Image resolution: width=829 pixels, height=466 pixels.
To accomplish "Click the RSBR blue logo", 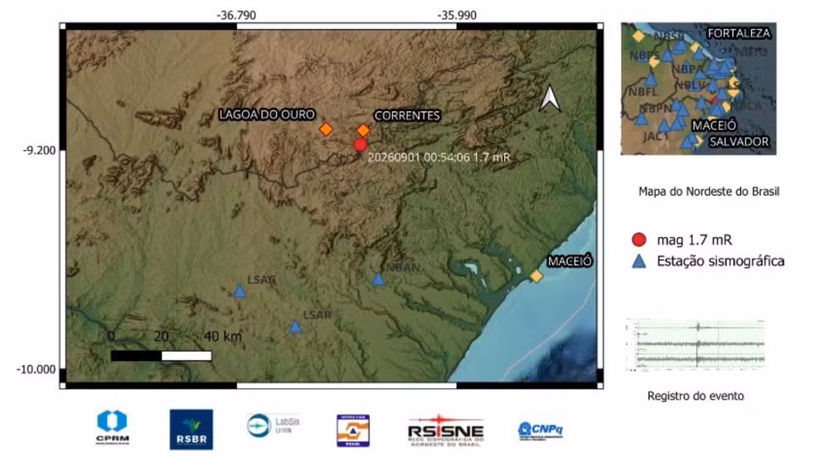I will [191, 430].
